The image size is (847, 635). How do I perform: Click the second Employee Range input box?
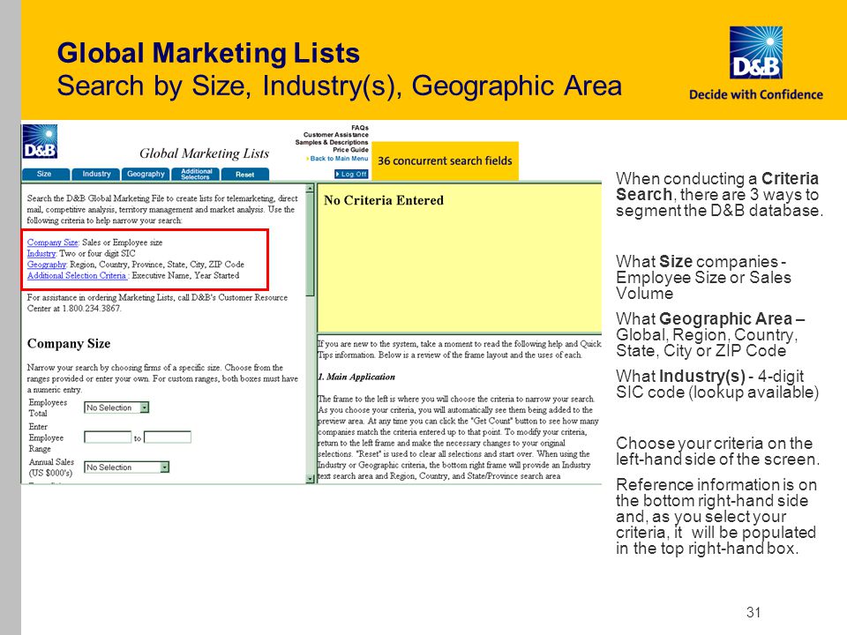tap(168, 437)
